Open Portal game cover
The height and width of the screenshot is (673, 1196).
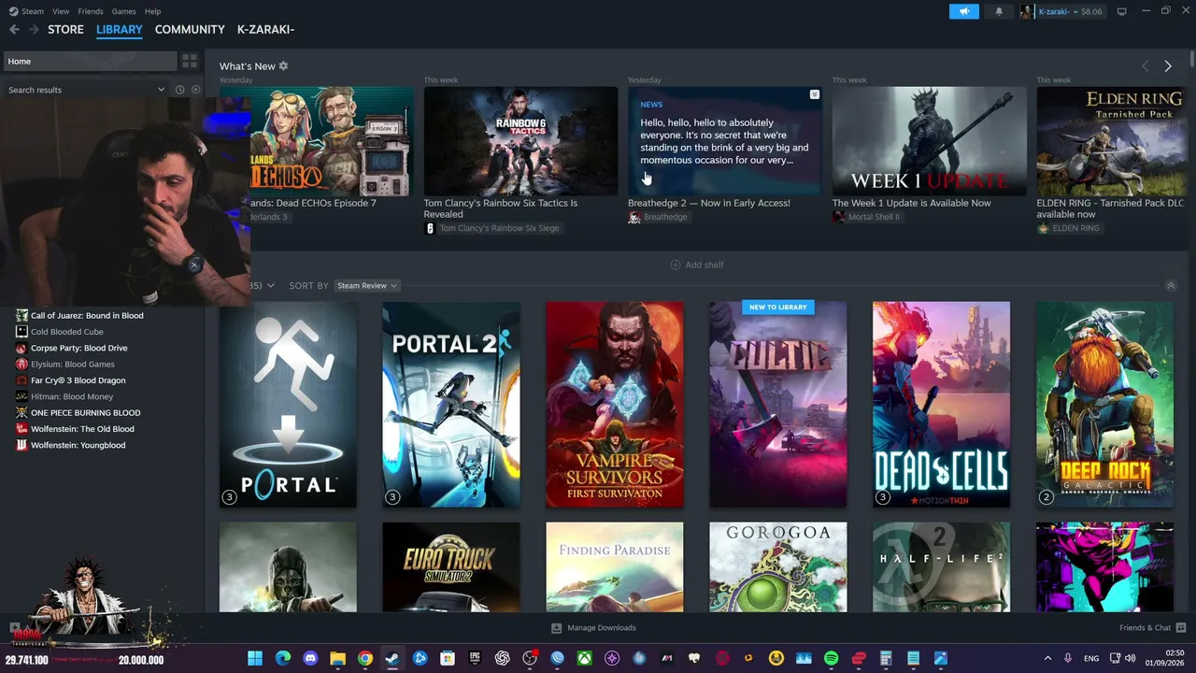[x=288, y=404]
